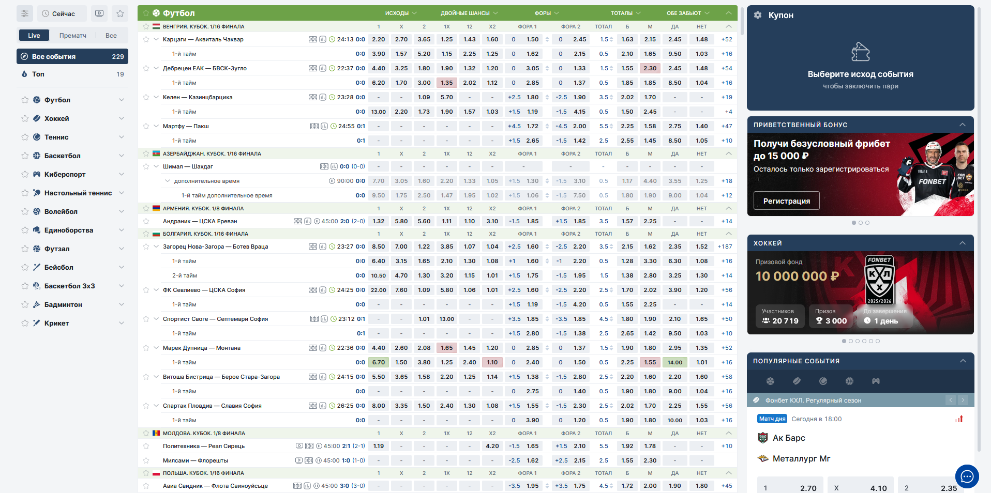991x493 pixels.
Task: Go to next popular event arrow
Action: [963, 400]
